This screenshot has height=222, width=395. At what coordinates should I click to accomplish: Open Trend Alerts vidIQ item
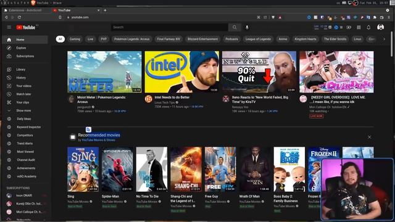(25, 144)
